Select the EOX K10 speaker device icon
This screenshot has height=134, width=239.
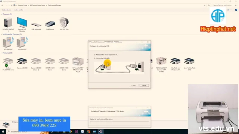[64, 22]
